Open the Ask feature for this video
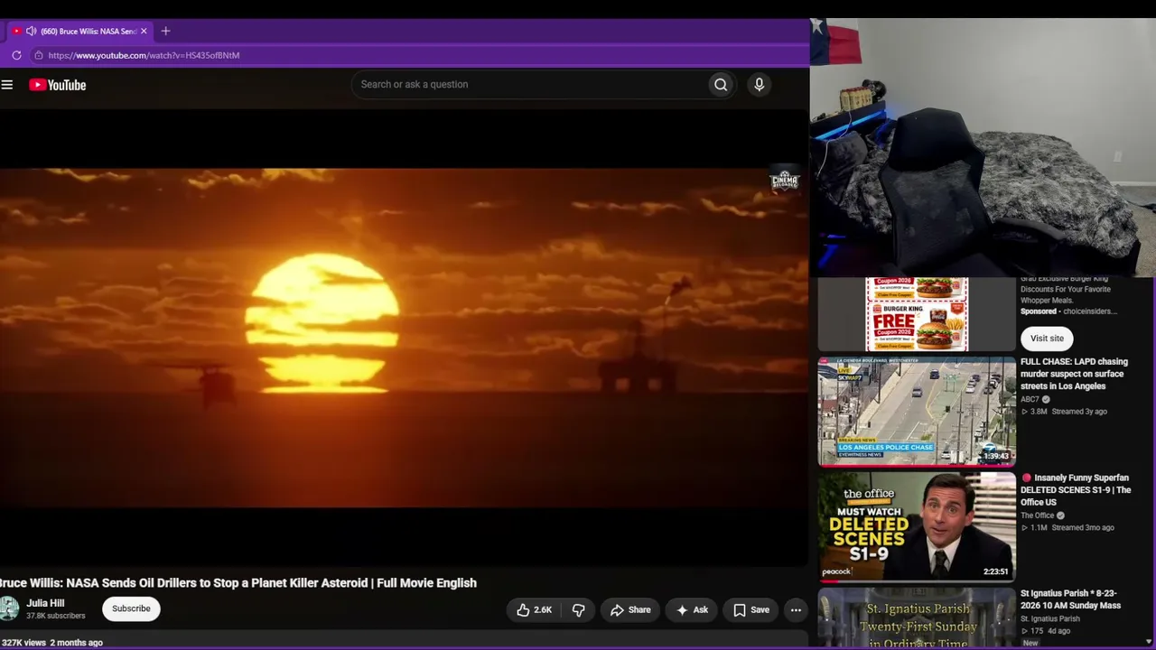Image resolution: width=1156 pixels, height=650 pixels. tap(692, 610)
